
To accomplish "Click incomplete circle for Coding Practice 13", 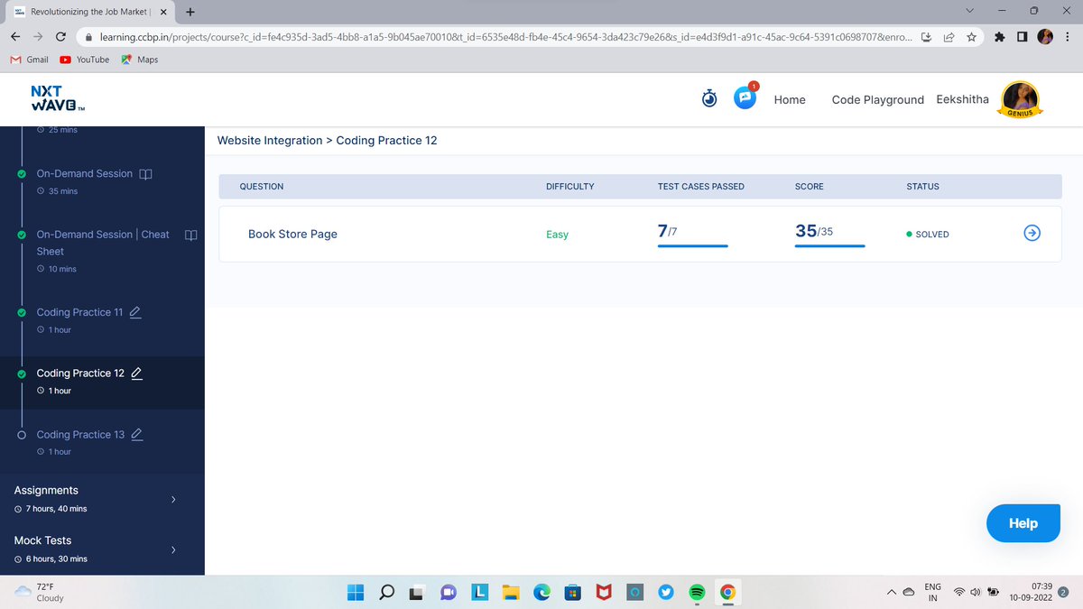I will coord(21,435).
